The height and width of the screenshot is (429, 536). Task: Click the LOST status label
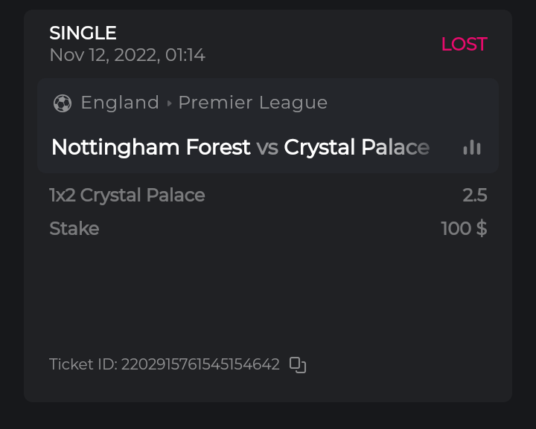click(464, 44)
